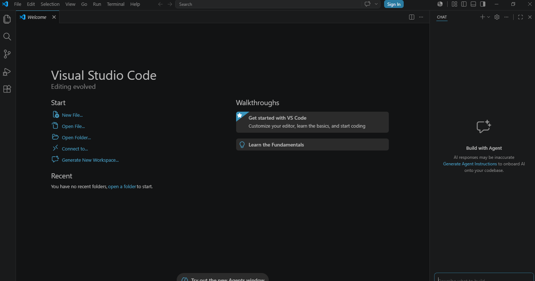Viewport: 535px width, 281px height.
Task: Click the Copilot status icon in the title bar
Action: [440, 4]
